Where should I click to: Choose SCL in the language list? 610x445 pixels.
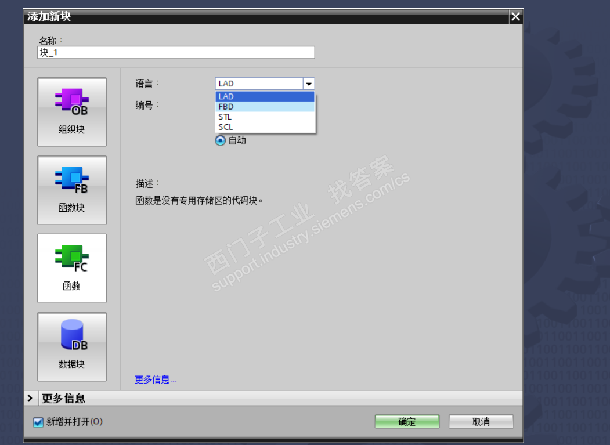click(265, 127)
